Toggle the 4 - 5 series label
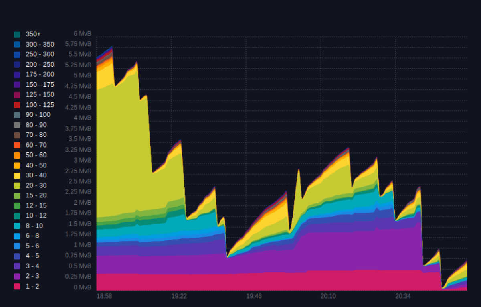Image resolution: width=481 pixels, height=307 pixels. coord(32,256)
